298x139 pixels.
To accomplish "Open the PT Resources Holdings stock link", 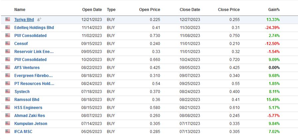I will (34, 83).
